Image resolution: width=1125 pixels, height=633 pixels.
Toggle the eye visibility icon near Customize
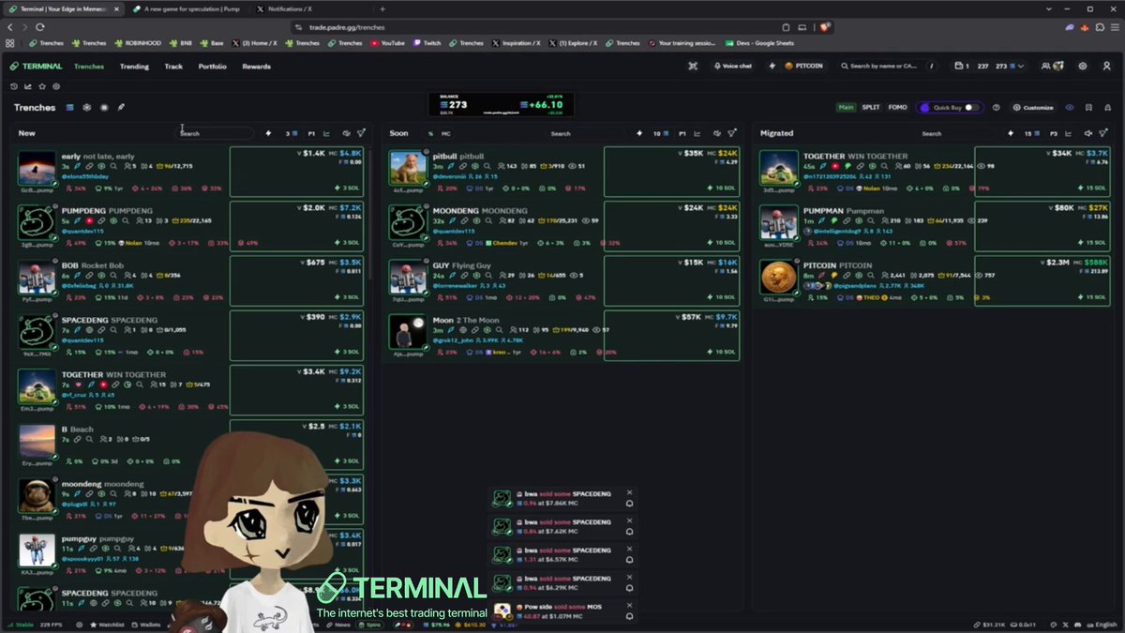pyautogui.click(x=1070, y=108)
